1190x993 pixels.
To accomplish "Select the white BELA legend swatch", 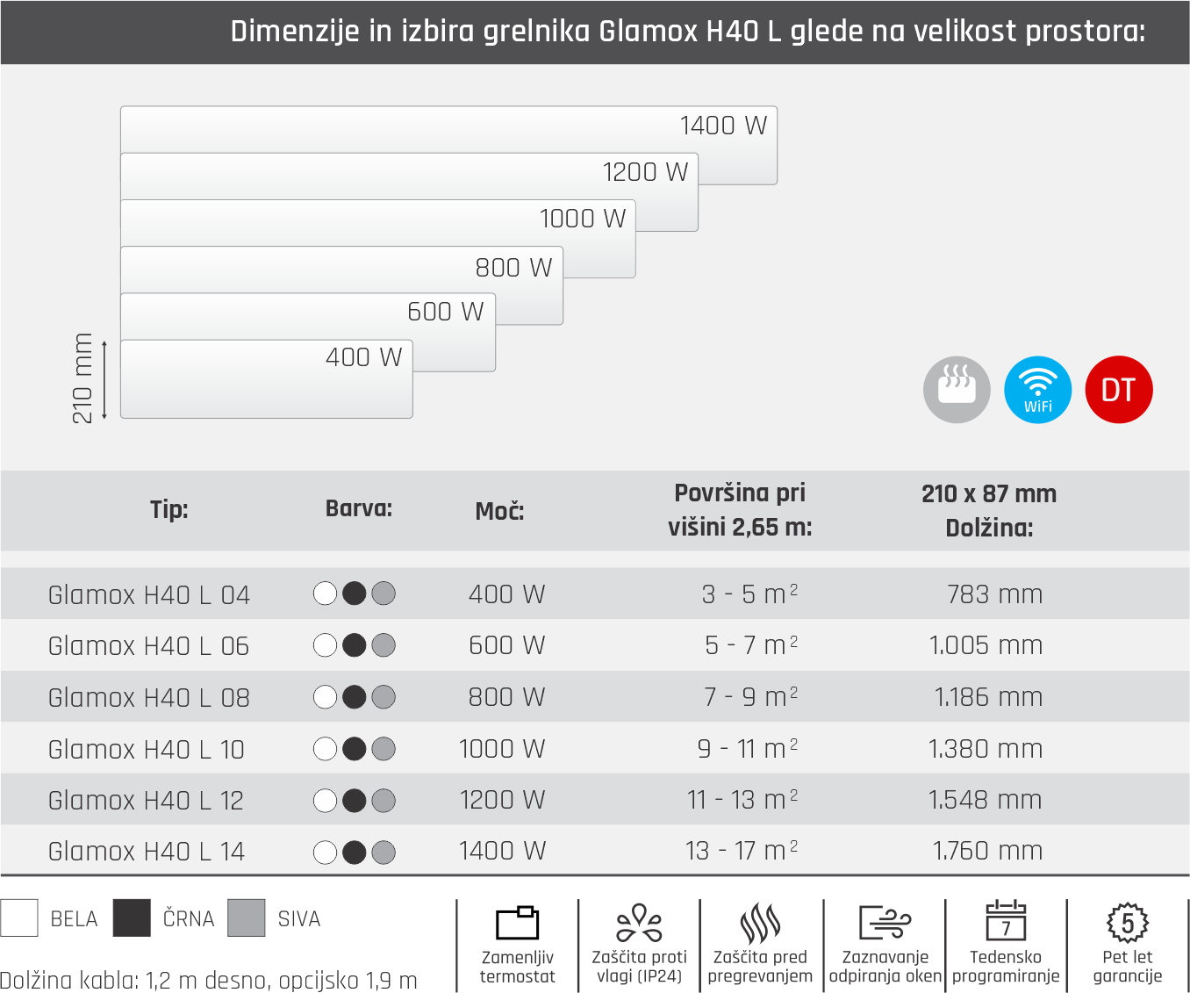I will (x=19, y=918).
